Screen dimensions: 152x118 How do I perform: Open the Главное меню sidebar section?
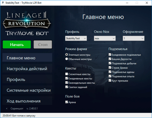pyautogui.click(x=27, y=57)
